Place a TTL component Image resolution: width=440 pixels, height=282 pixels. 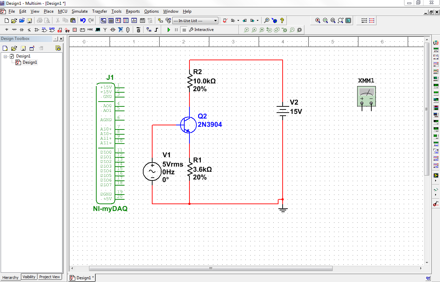pos(44,30)
